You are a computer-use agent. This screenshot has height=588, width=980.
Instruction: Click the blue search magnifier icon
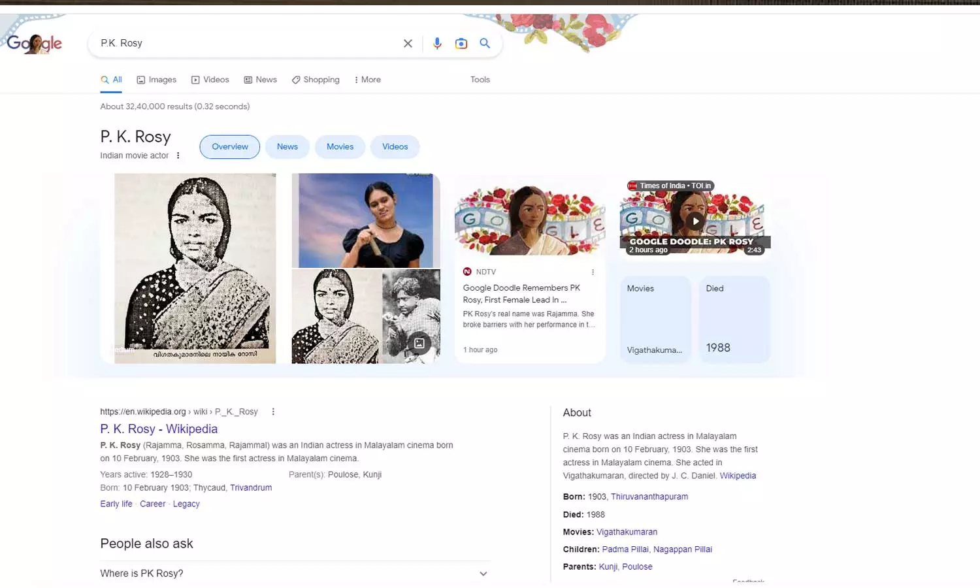click(485, 43)
